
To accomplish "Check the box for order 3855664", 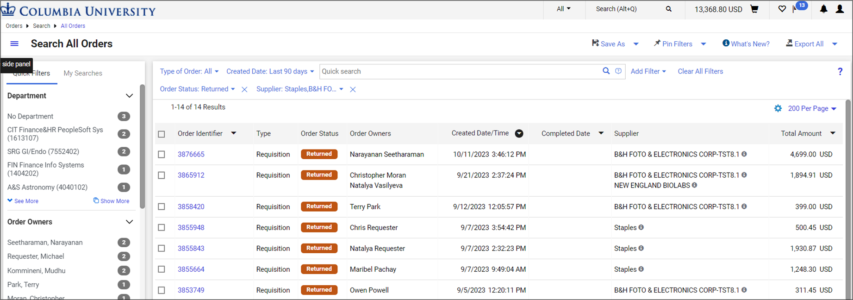I will 162,269.
